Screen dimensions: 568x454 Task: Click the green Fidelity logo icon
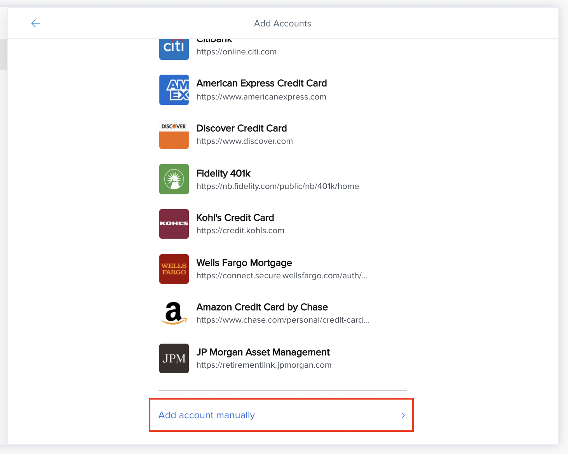(x=174, y=179)
